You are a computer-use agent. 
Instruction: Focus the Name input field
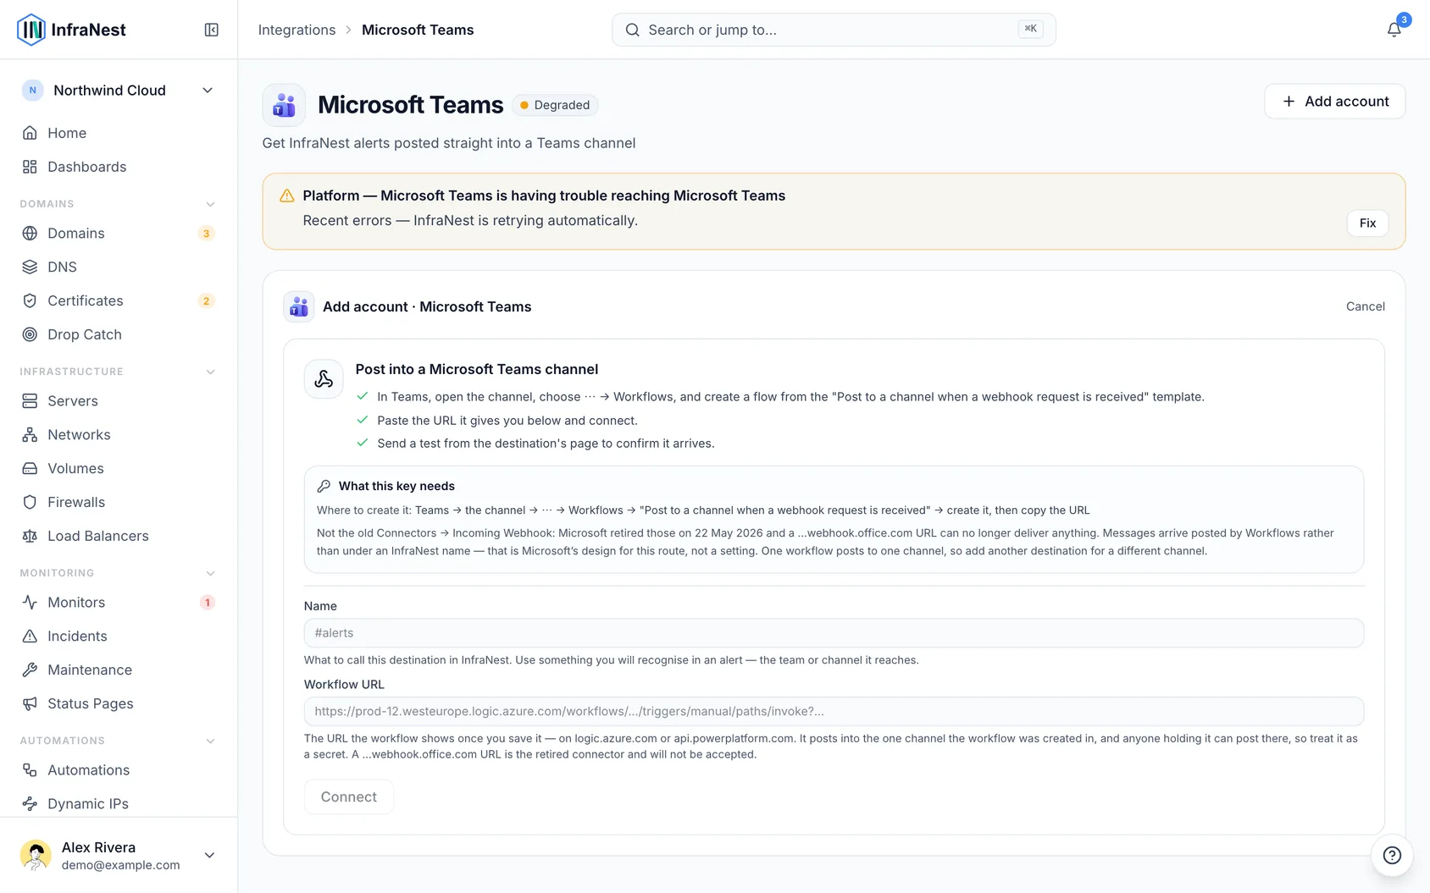click(834, 633)
